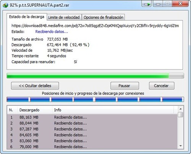The height and width of the screenshot is (154, 191).
Task: Click the green download progress bar
Action: 95,76
